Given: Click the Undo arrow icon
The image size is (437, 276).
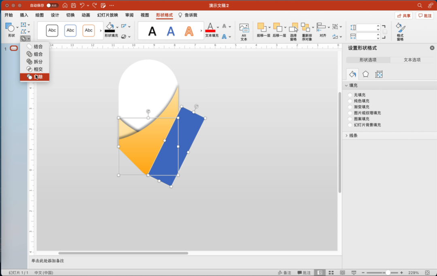Looking at the screenshot, I should coord(82,5).
